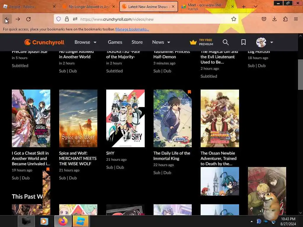This screenshot has width=303, height=227.
Task: Open site permissions icon in address bar
Action: pyautogui.click(x=75, y=19)
